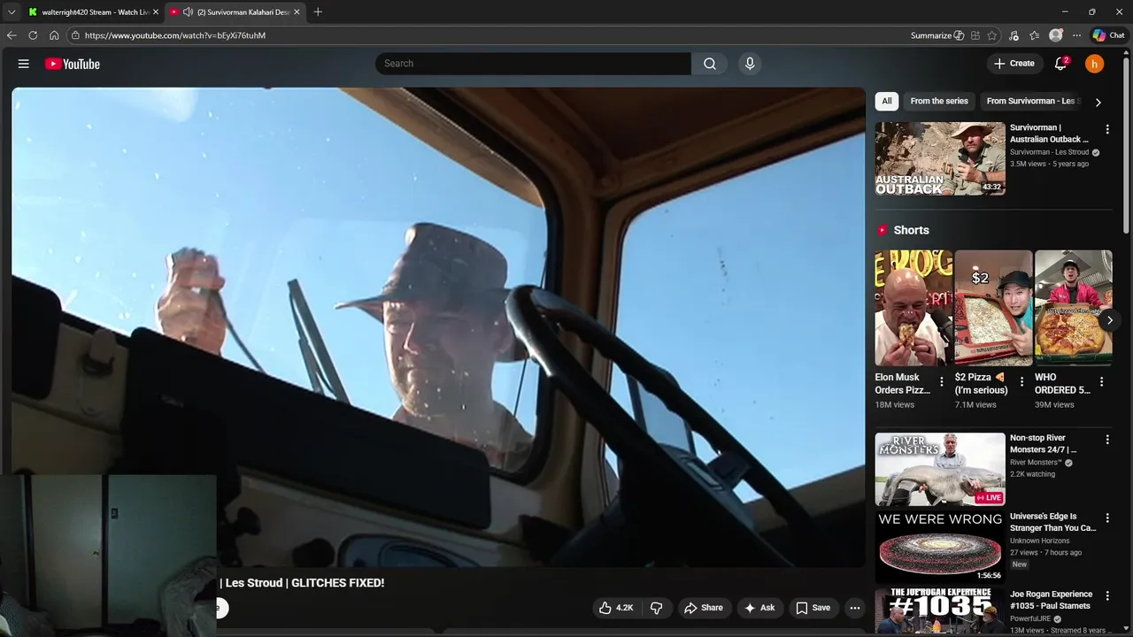Reload the current page
The height and width of the screenshot is (637, 1133).
(x=33, y=35)
